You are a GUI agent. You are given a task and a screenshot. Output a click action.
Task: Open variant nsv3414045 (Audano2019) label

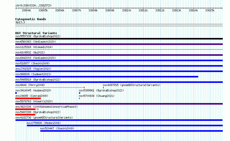[x=33, y=90]
